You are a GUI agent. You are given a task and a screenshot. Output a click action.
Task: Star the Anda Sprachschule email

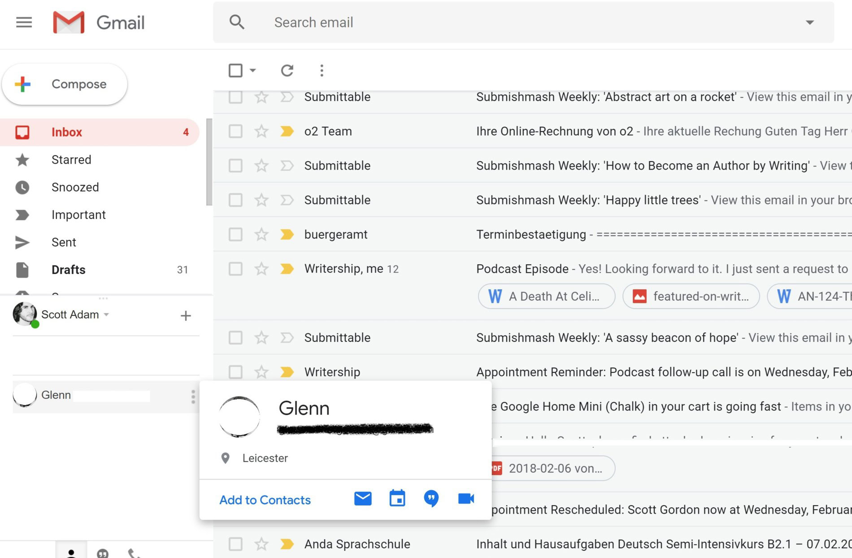[261, 544]
